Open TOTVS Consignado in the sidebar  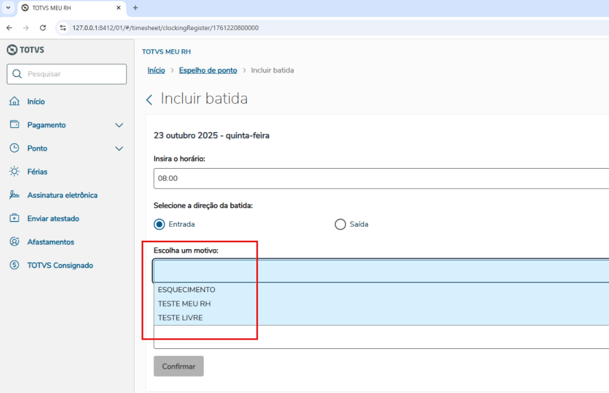click(x=60, y=265)
